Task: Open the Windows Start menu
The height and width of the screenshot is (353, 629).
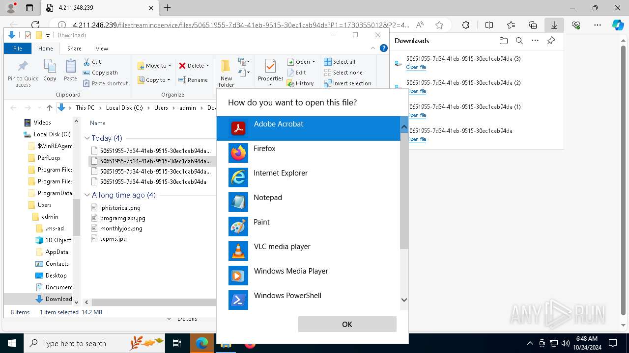Action: click(x=12, y=343)
